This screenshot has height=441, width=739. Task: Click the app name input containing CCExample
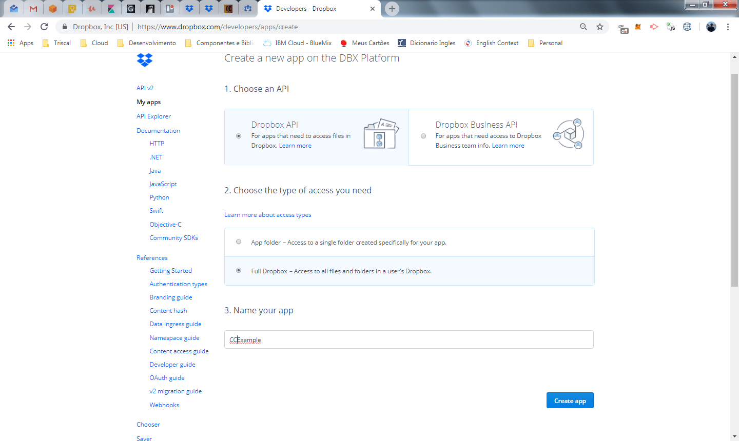(x=409, y=339)
